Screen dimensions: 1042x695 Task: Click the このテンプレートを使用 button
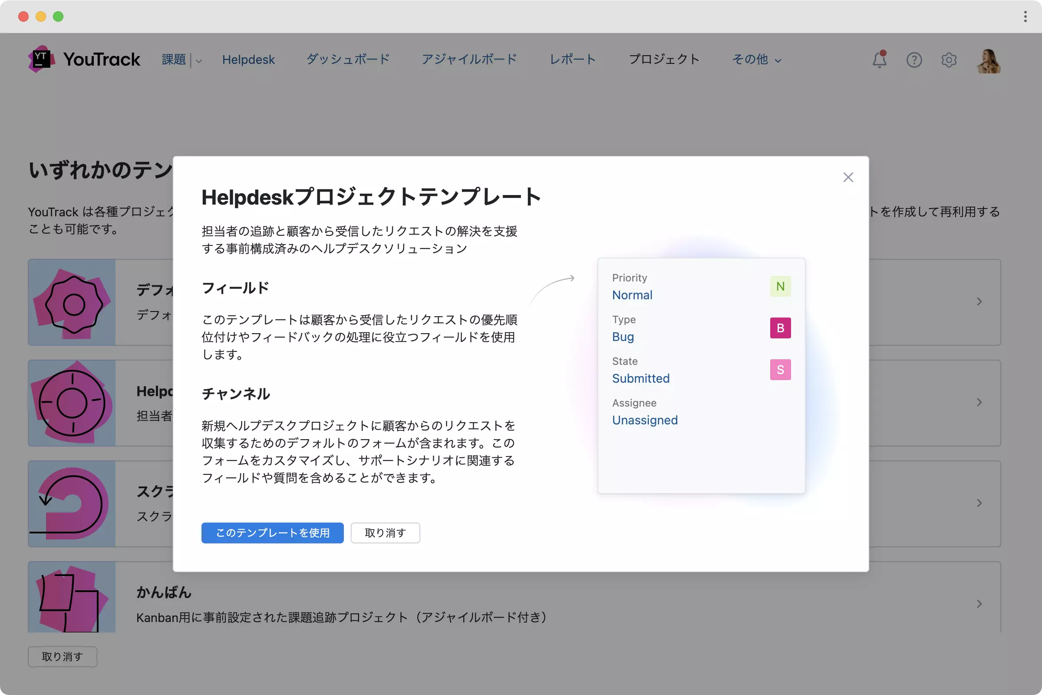(x=272, y=533)
